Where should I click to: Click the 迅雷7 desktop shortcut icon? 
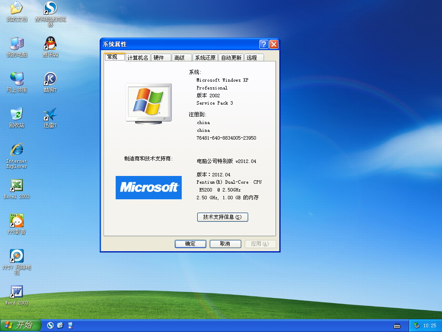[51, 115]
